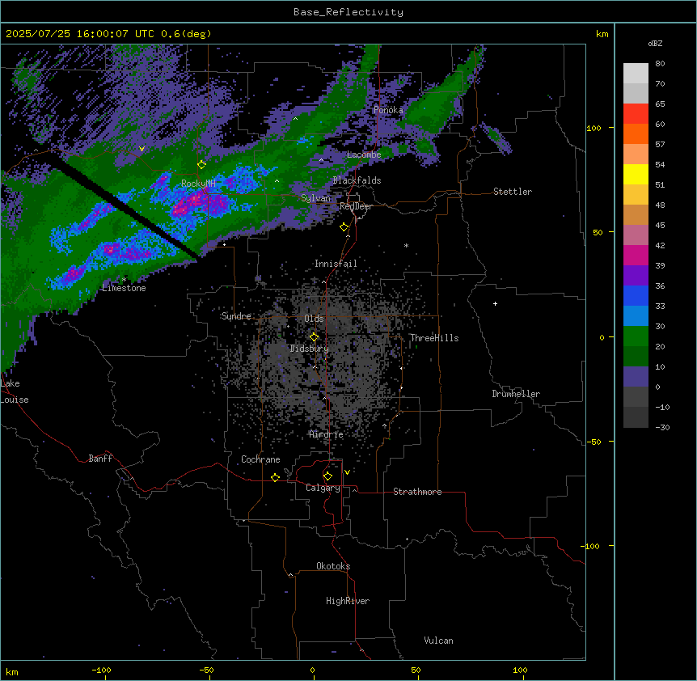
Task: Select the orange 60-57 dBZ legend swatch
Action: [x=636, y=133]
